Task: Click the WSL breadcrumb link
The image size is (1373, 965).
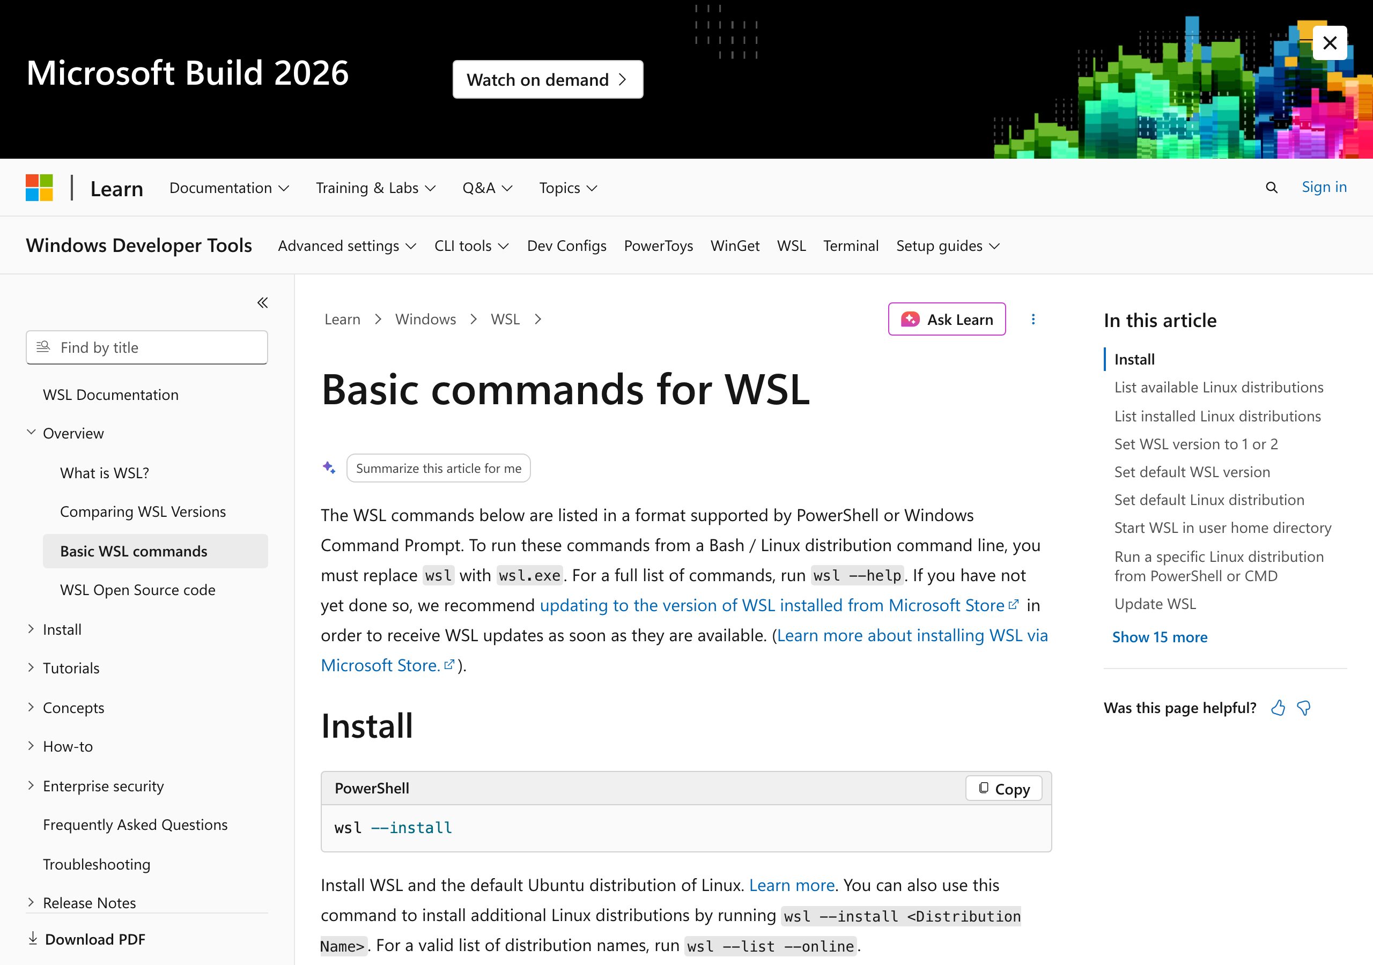Action: point(505,320)
